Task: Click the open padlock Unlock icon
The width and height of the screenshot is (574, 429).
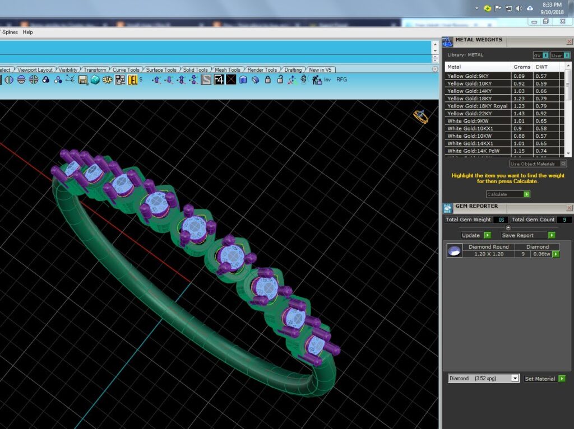Action: click(x=280, y=80)
